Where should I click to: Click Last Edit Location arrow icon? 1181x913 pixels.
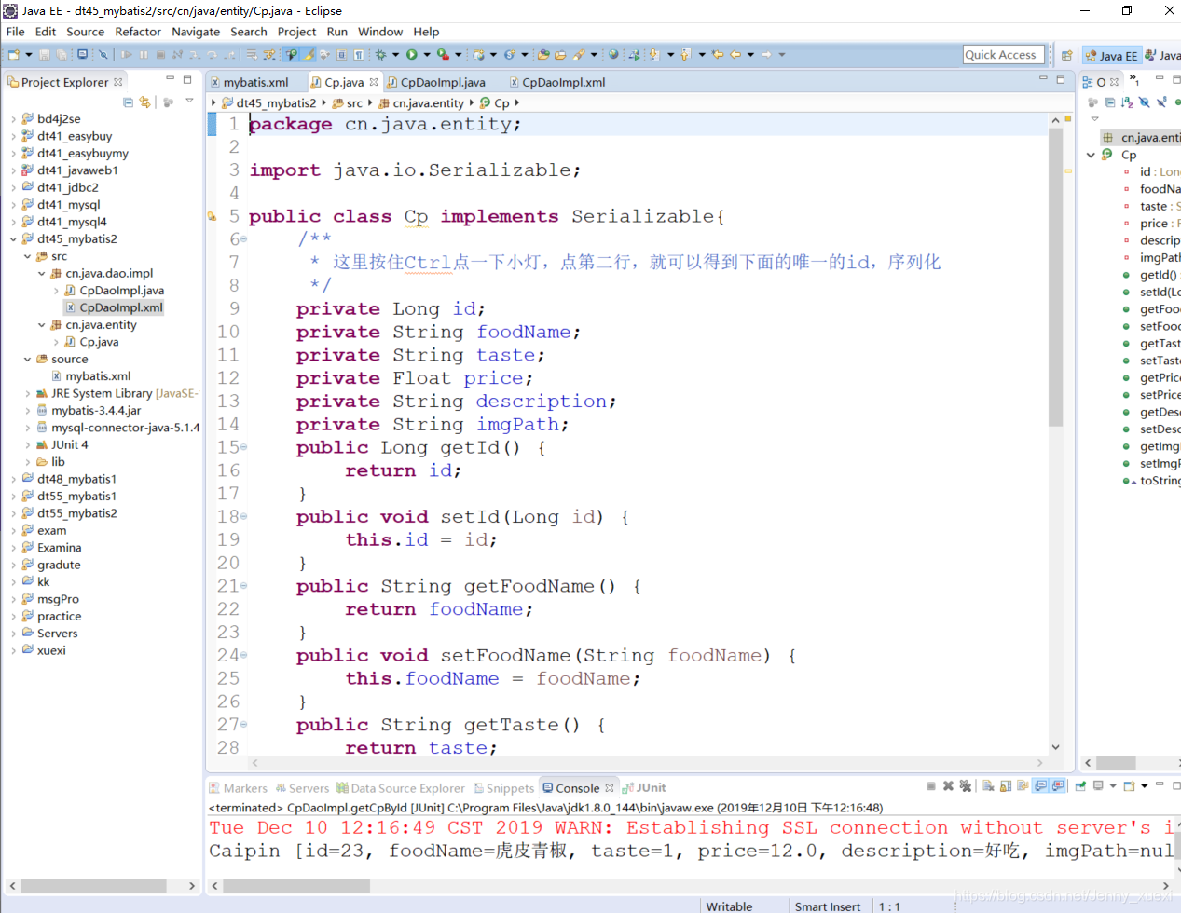718,55
